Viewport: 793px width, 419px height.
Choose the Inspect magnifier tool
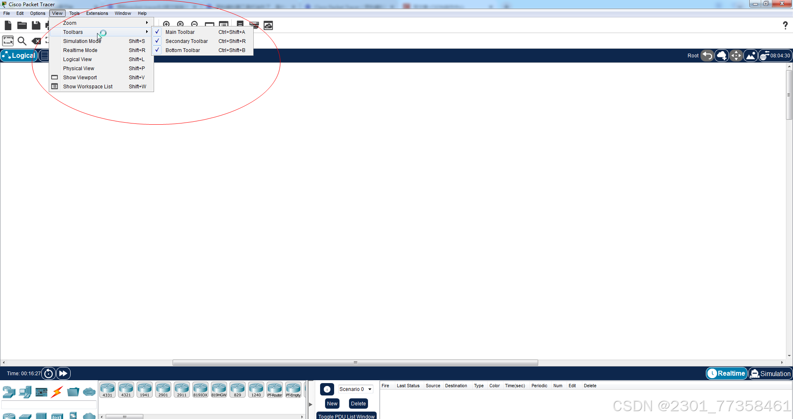22,41
